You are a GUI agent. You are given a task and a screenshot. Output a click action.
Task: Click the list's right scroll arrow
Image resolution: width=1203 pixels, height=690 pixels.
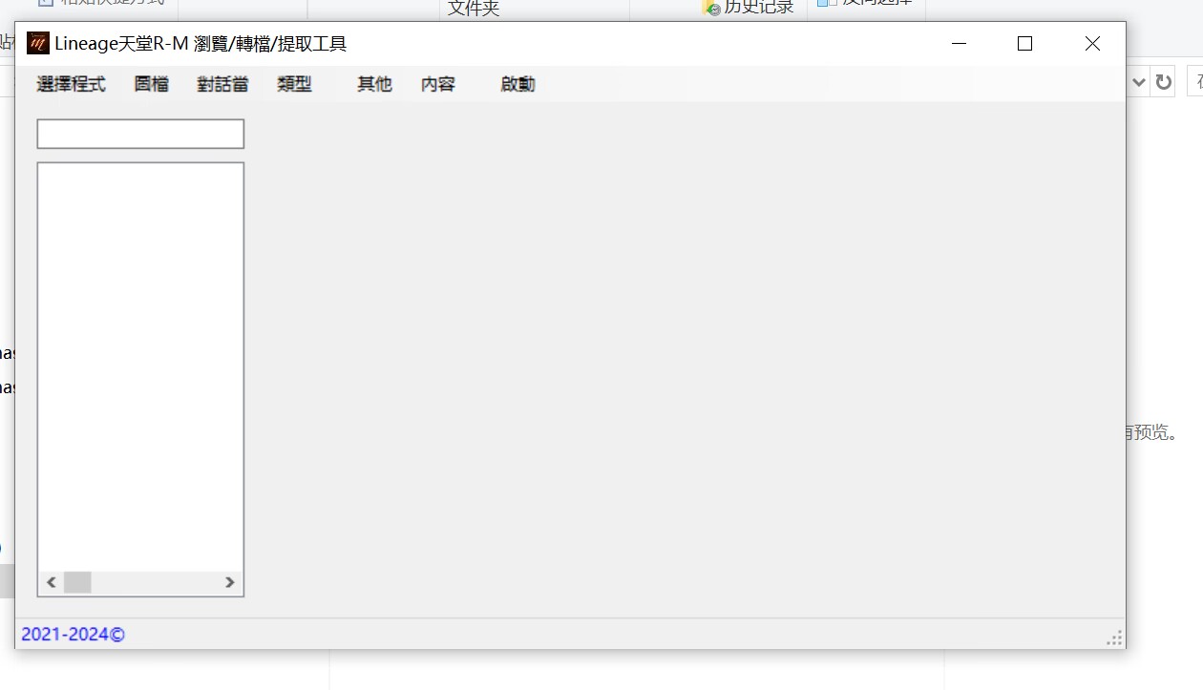click(230, 582)
